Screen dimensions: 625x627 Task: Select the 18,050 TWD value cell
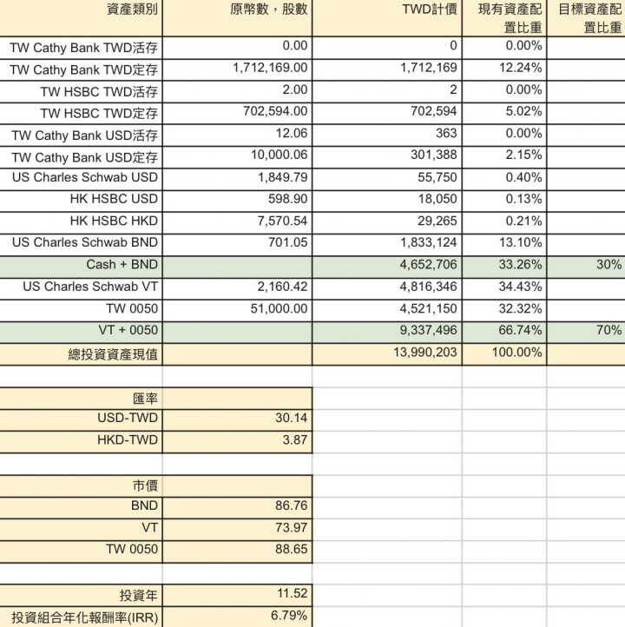[x=387, y=201]
